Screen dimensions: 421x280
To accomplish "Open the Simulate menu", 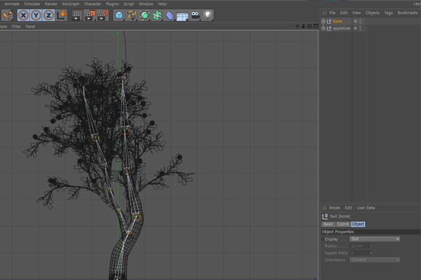I will point(32,4).
